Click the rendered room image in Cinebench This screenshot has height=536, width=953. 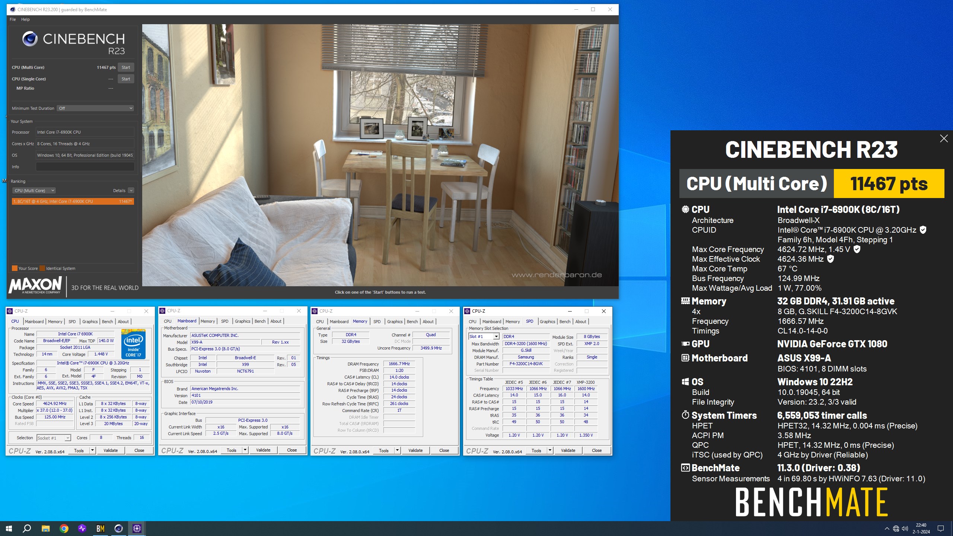coord(380,155)
